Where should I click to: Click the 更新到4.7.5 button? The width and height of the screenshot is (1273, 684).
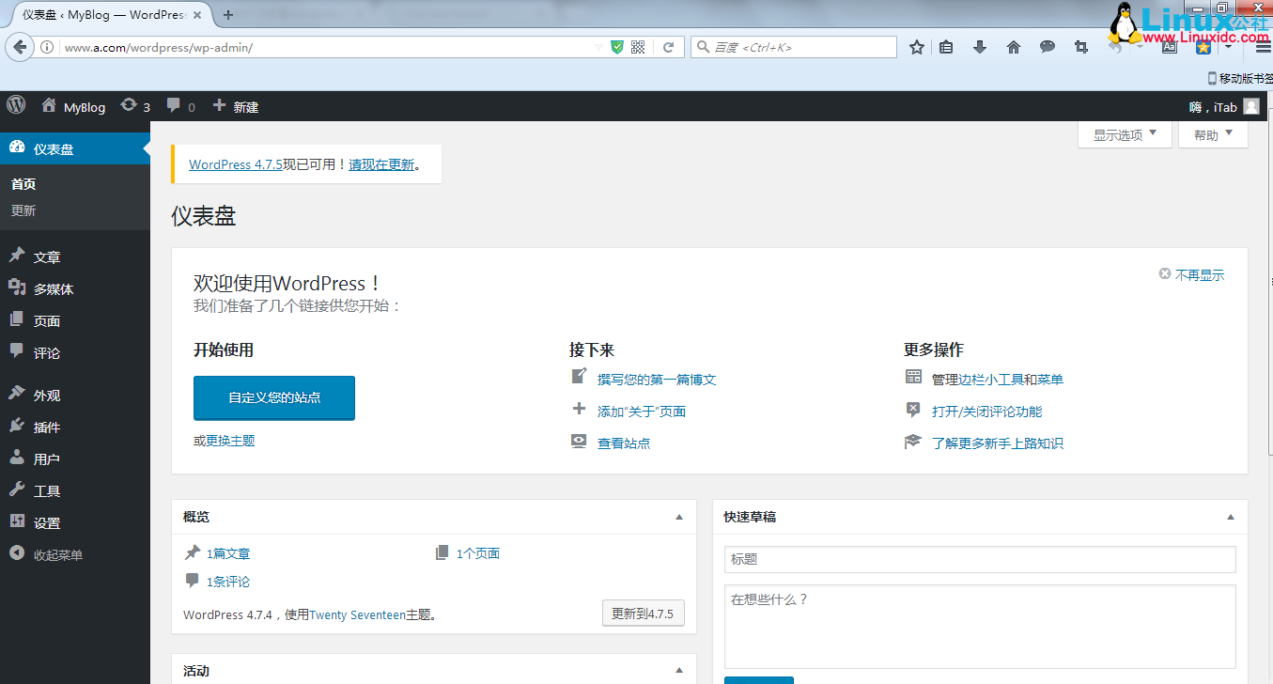643,613
